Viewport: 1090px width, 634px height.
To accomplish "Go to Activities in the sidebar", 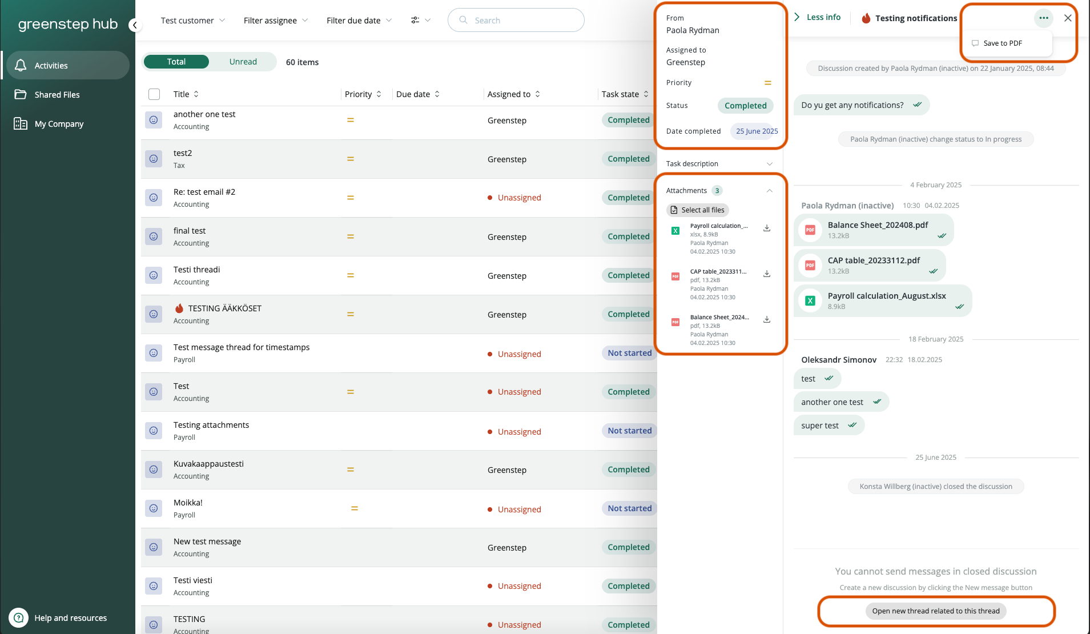I will pyautogui.click(x=68, y=65).
